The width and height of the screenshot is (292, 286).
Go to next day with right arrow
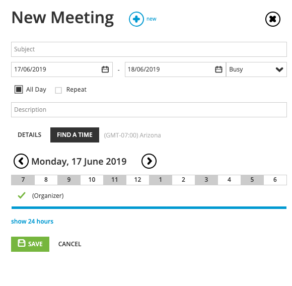coord(149,161)
